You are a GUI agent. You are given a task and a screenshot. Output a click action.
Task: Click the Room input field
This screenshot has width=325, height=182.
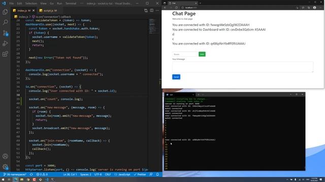185,54
